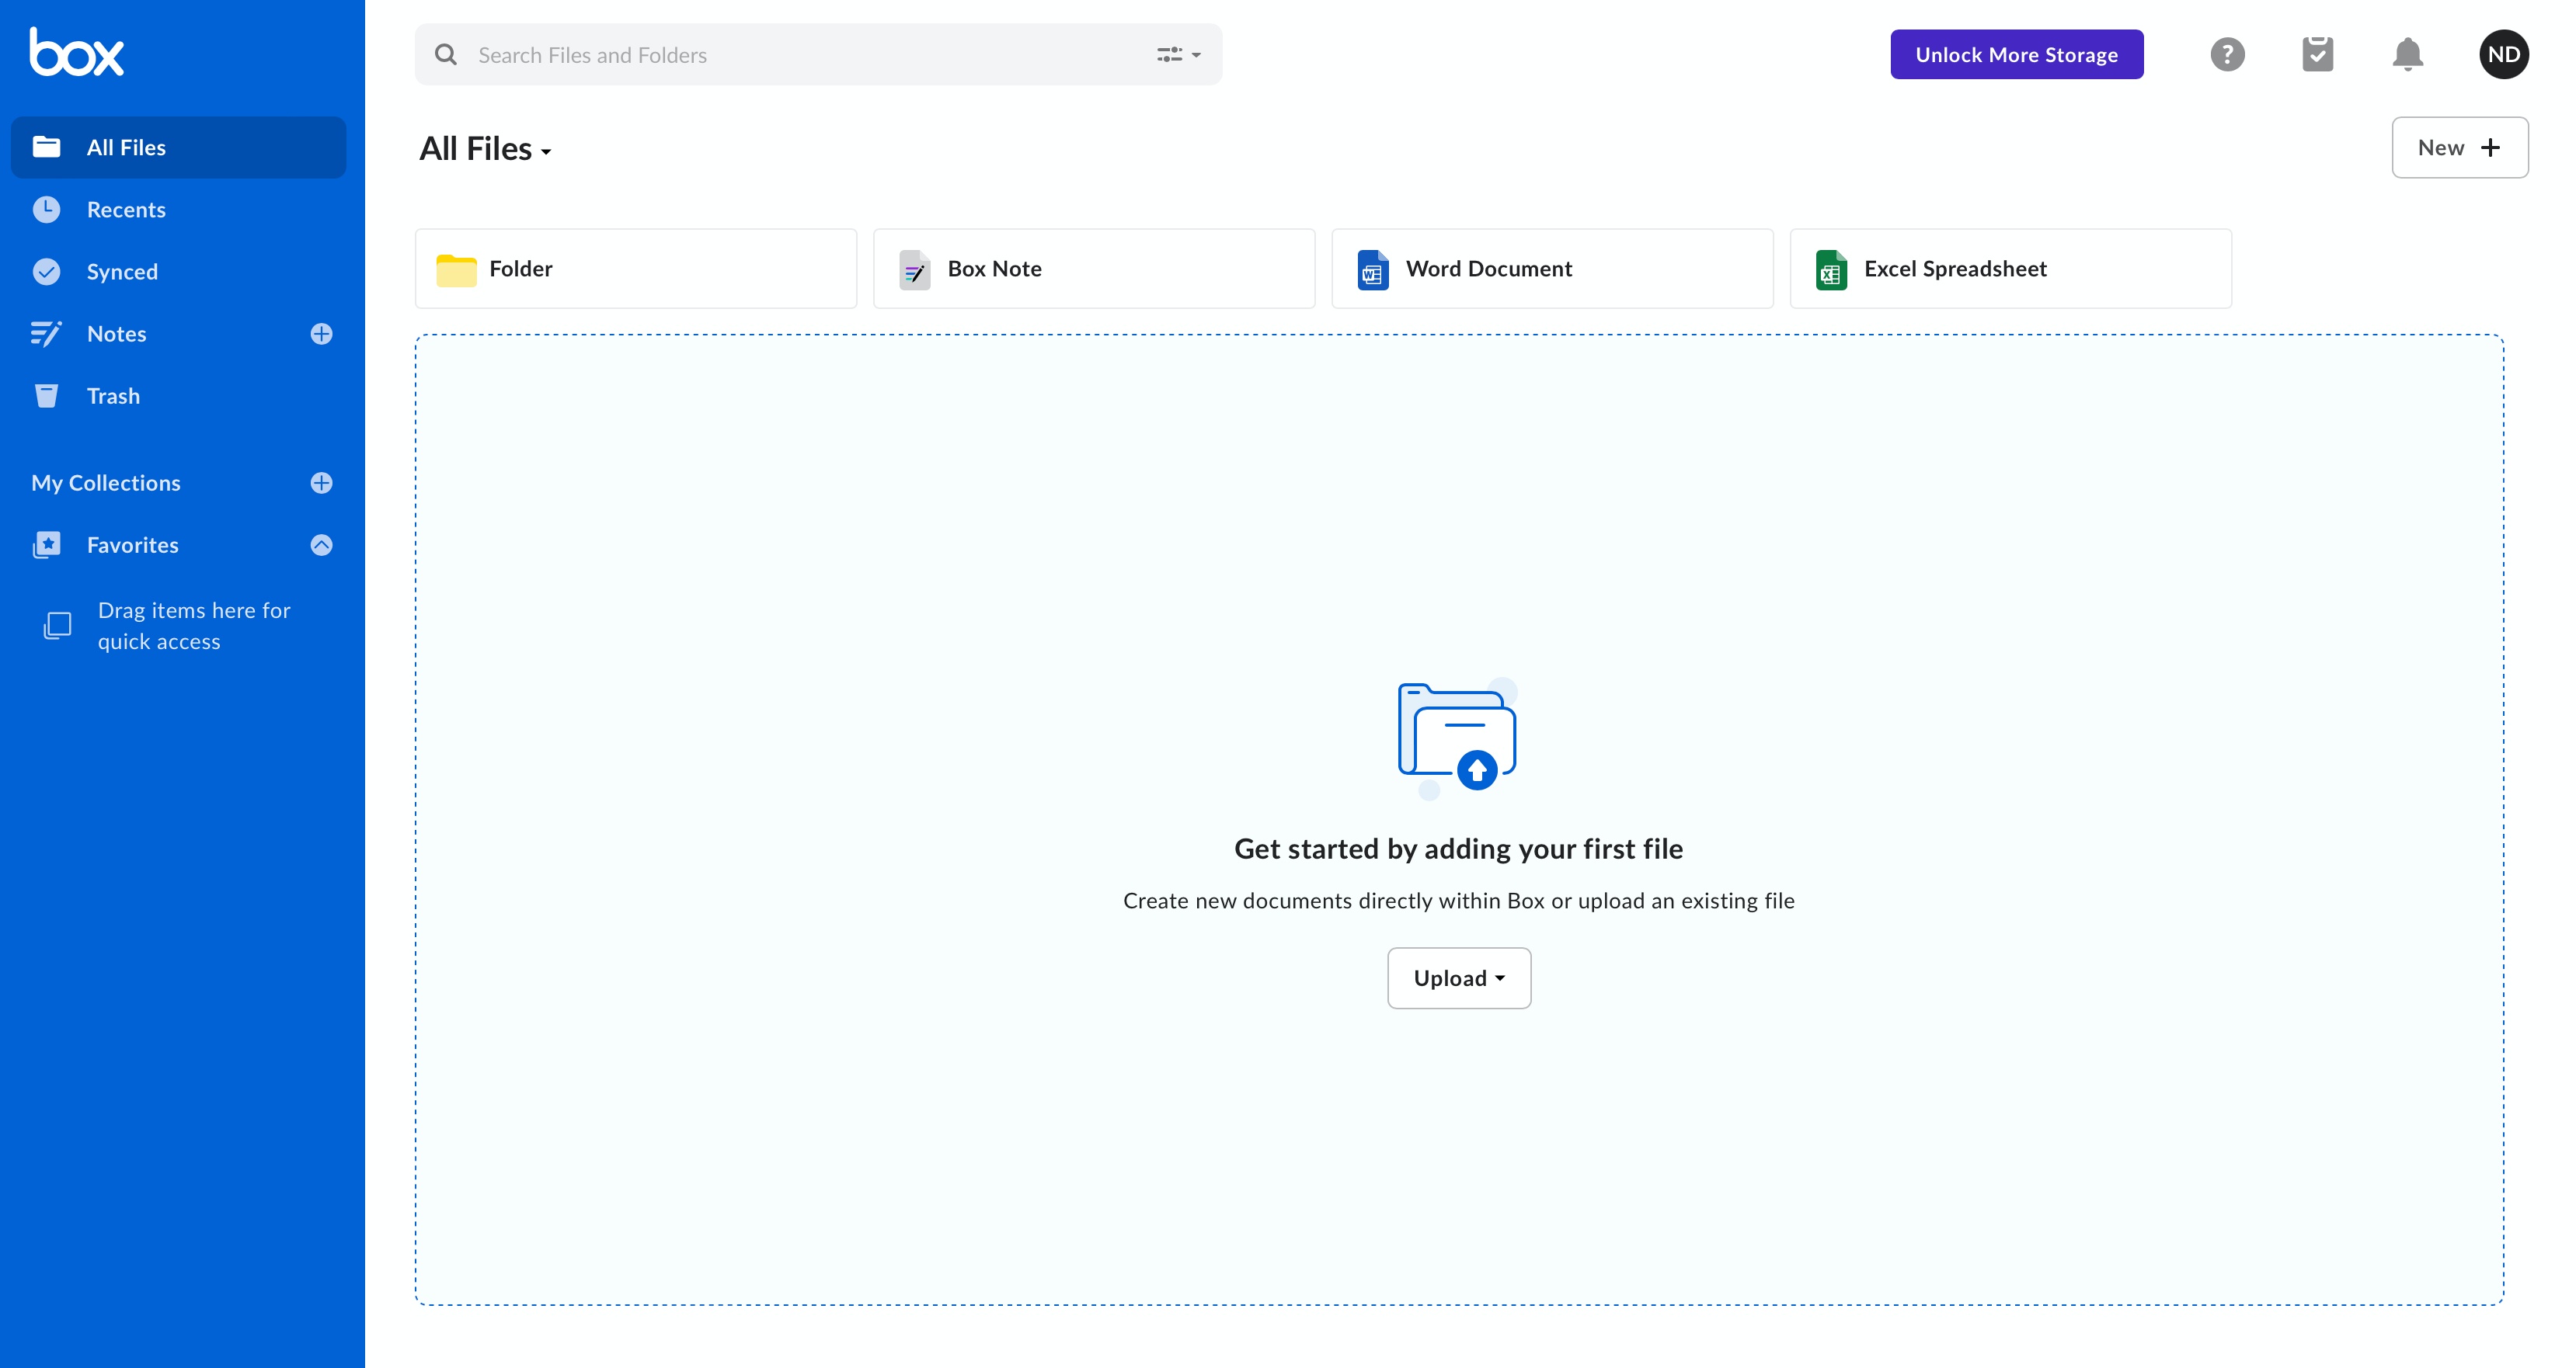The image size is (2576, 1368).
Task: Switch to All Files in the sidebar
Action: [x=125, y=147]
